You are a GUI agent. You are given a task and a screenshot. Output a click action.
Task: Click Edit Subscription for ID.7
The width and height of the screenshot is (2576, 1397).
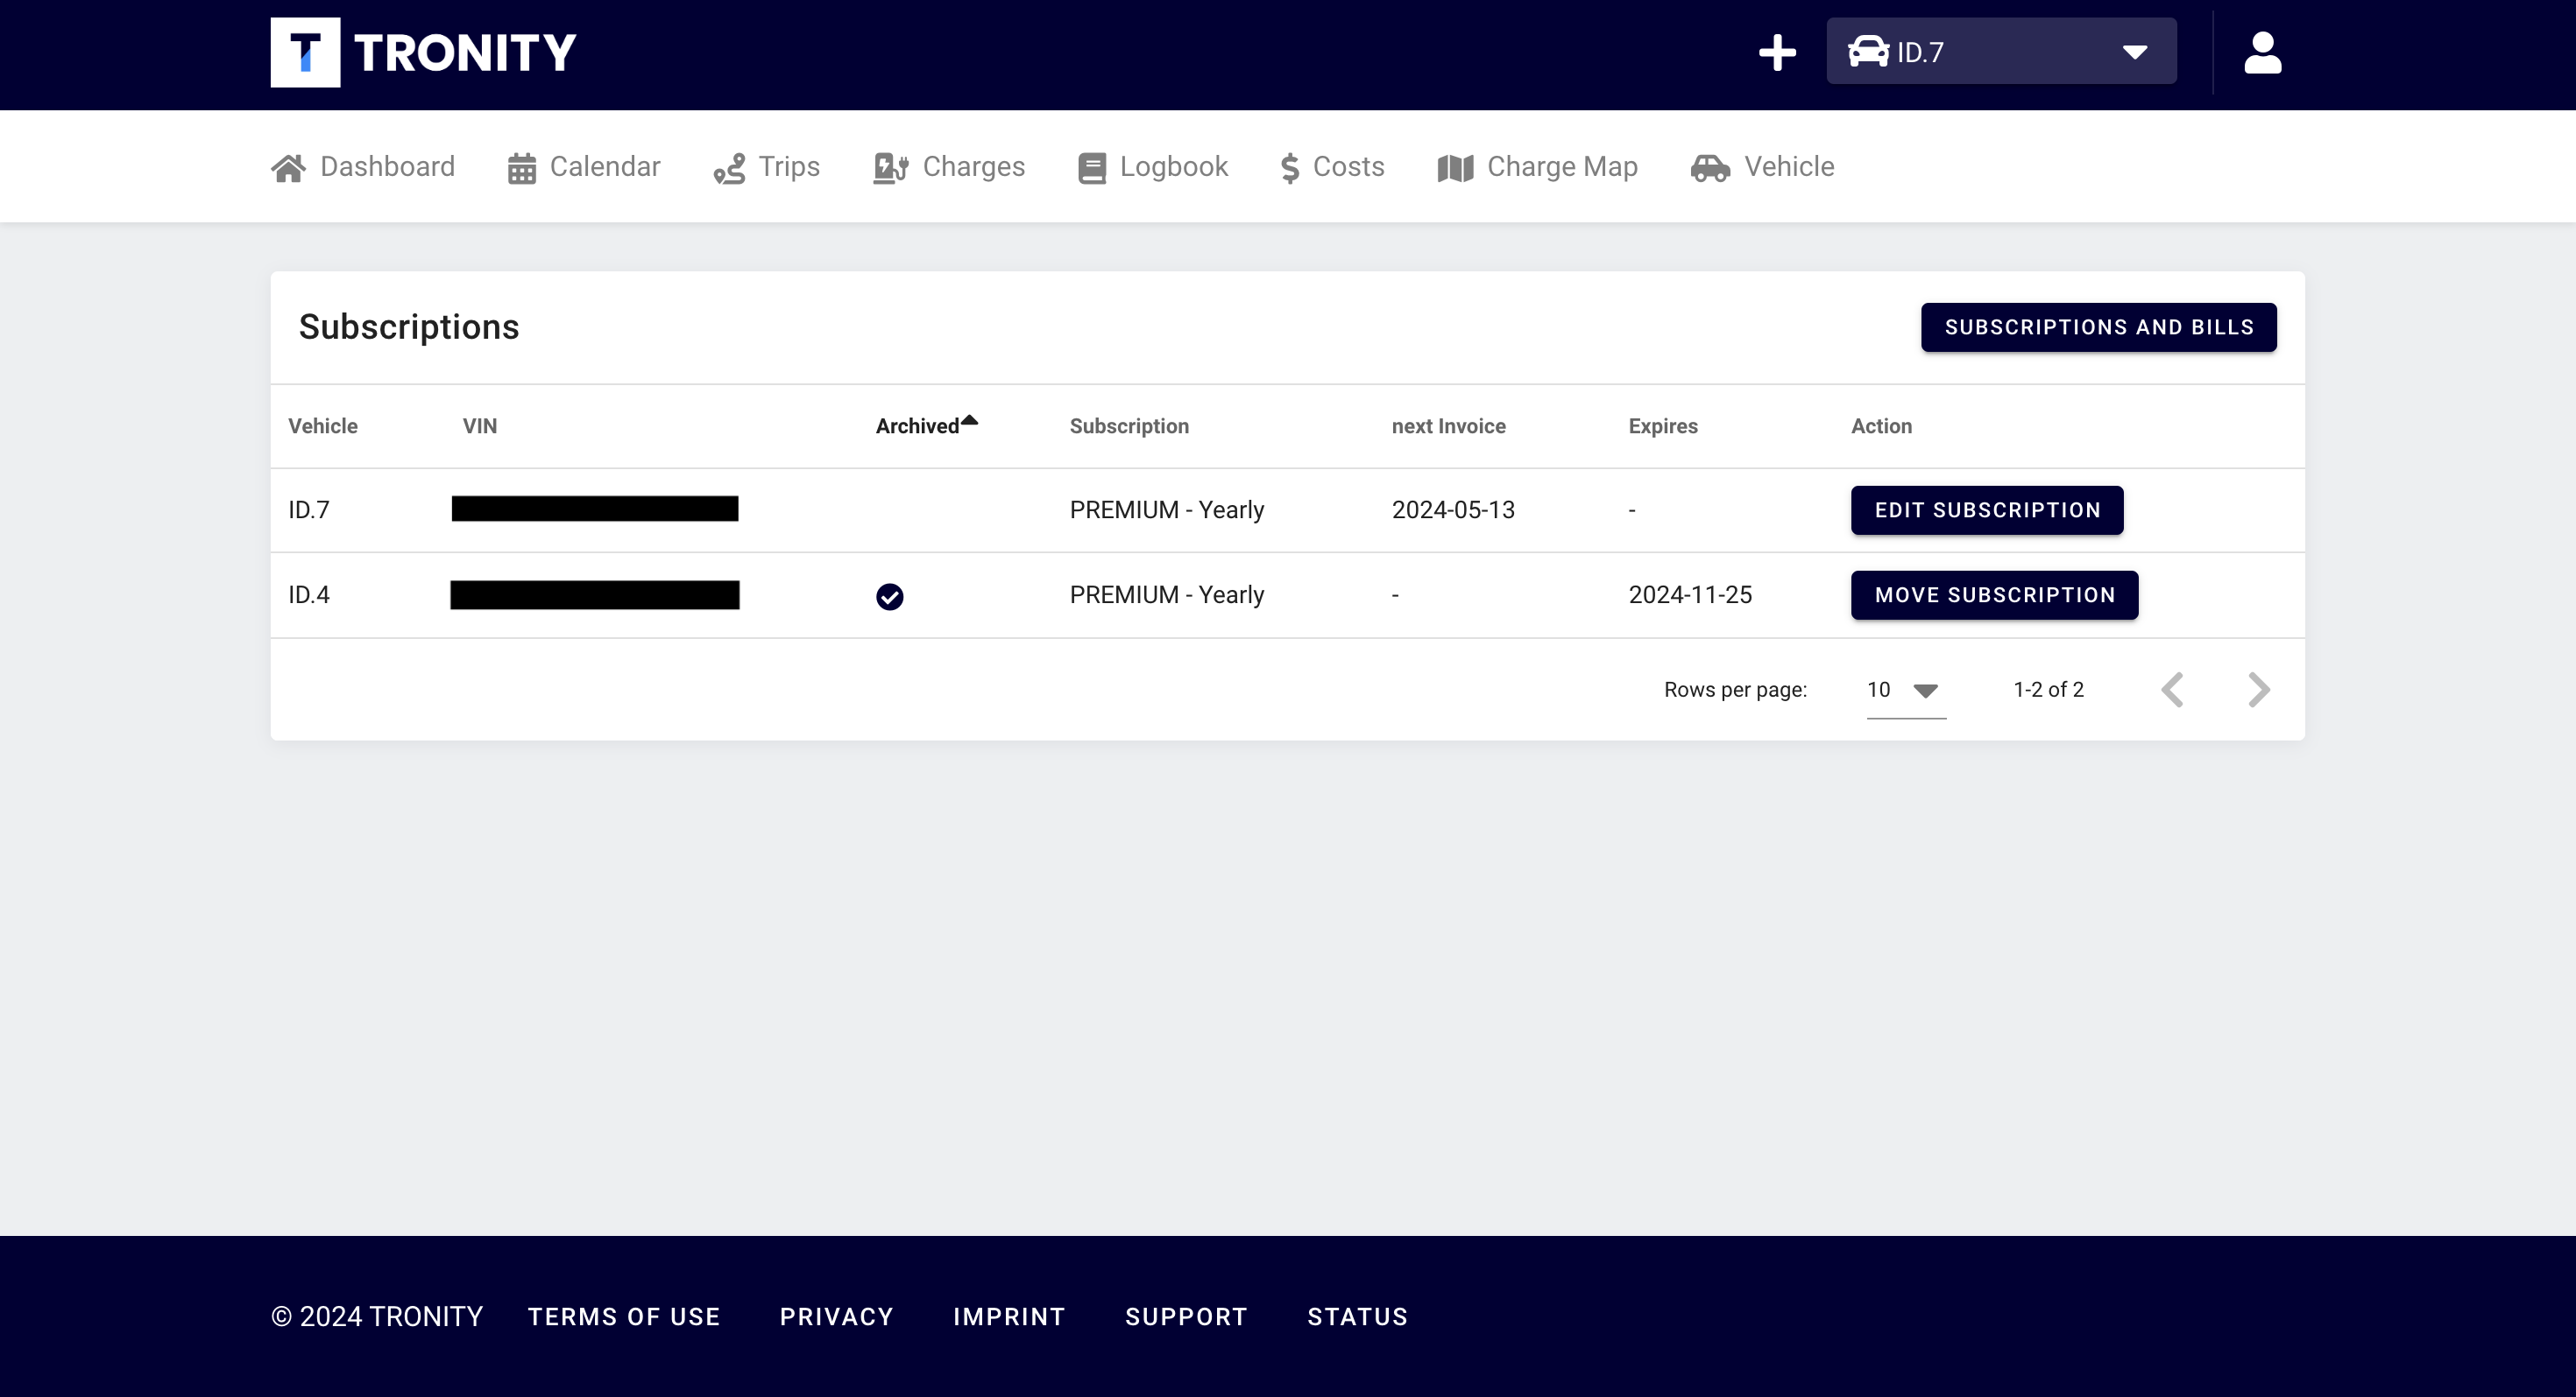pos(1987,510)
